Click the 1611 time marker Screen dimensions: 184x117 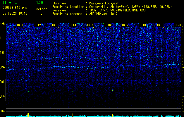coord(20,25)
